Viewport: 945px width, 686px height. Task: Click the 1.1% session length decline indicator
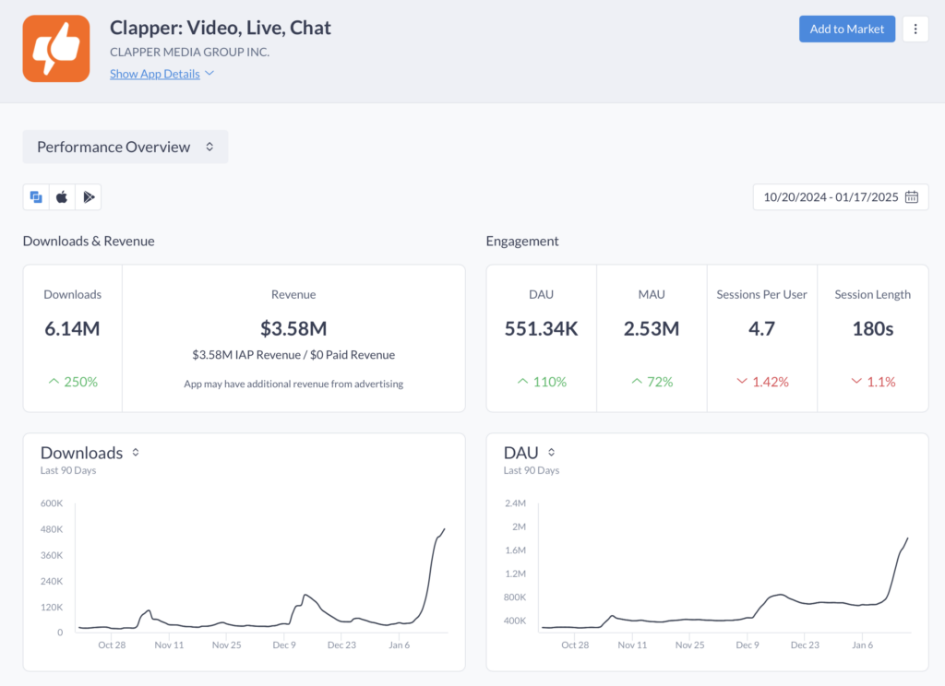pyautogui.click(x=873, y=382)
